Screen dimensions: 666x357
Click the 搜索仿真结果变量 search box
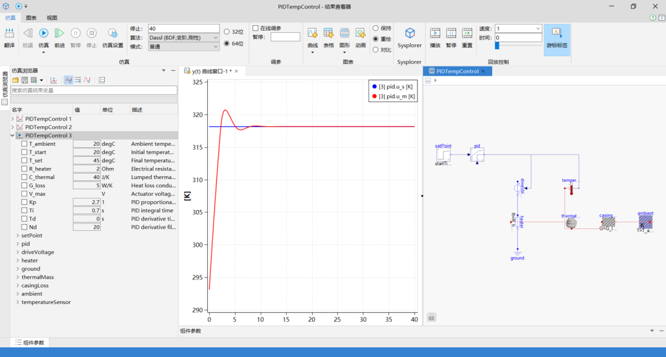click(94, 90)
